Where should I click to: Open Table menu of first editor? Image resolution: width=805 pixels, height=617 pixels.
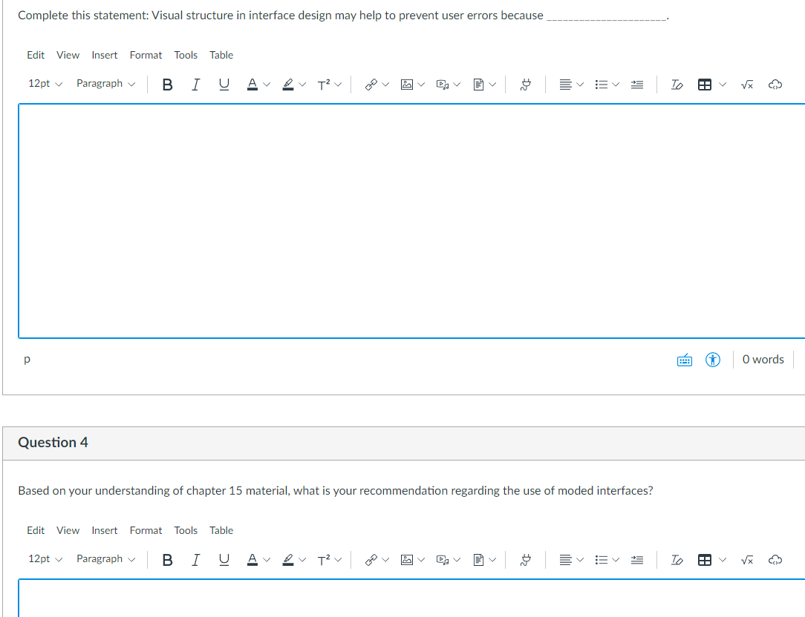click(221, 55)
